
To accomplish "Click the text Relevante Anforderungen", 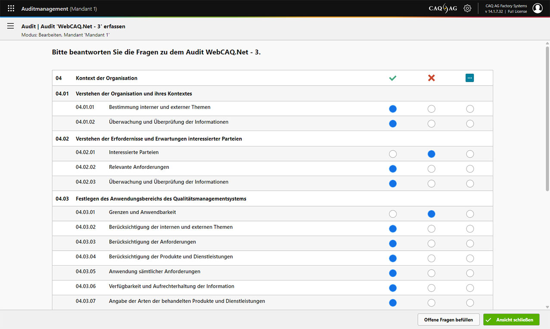I will point(139,167).
